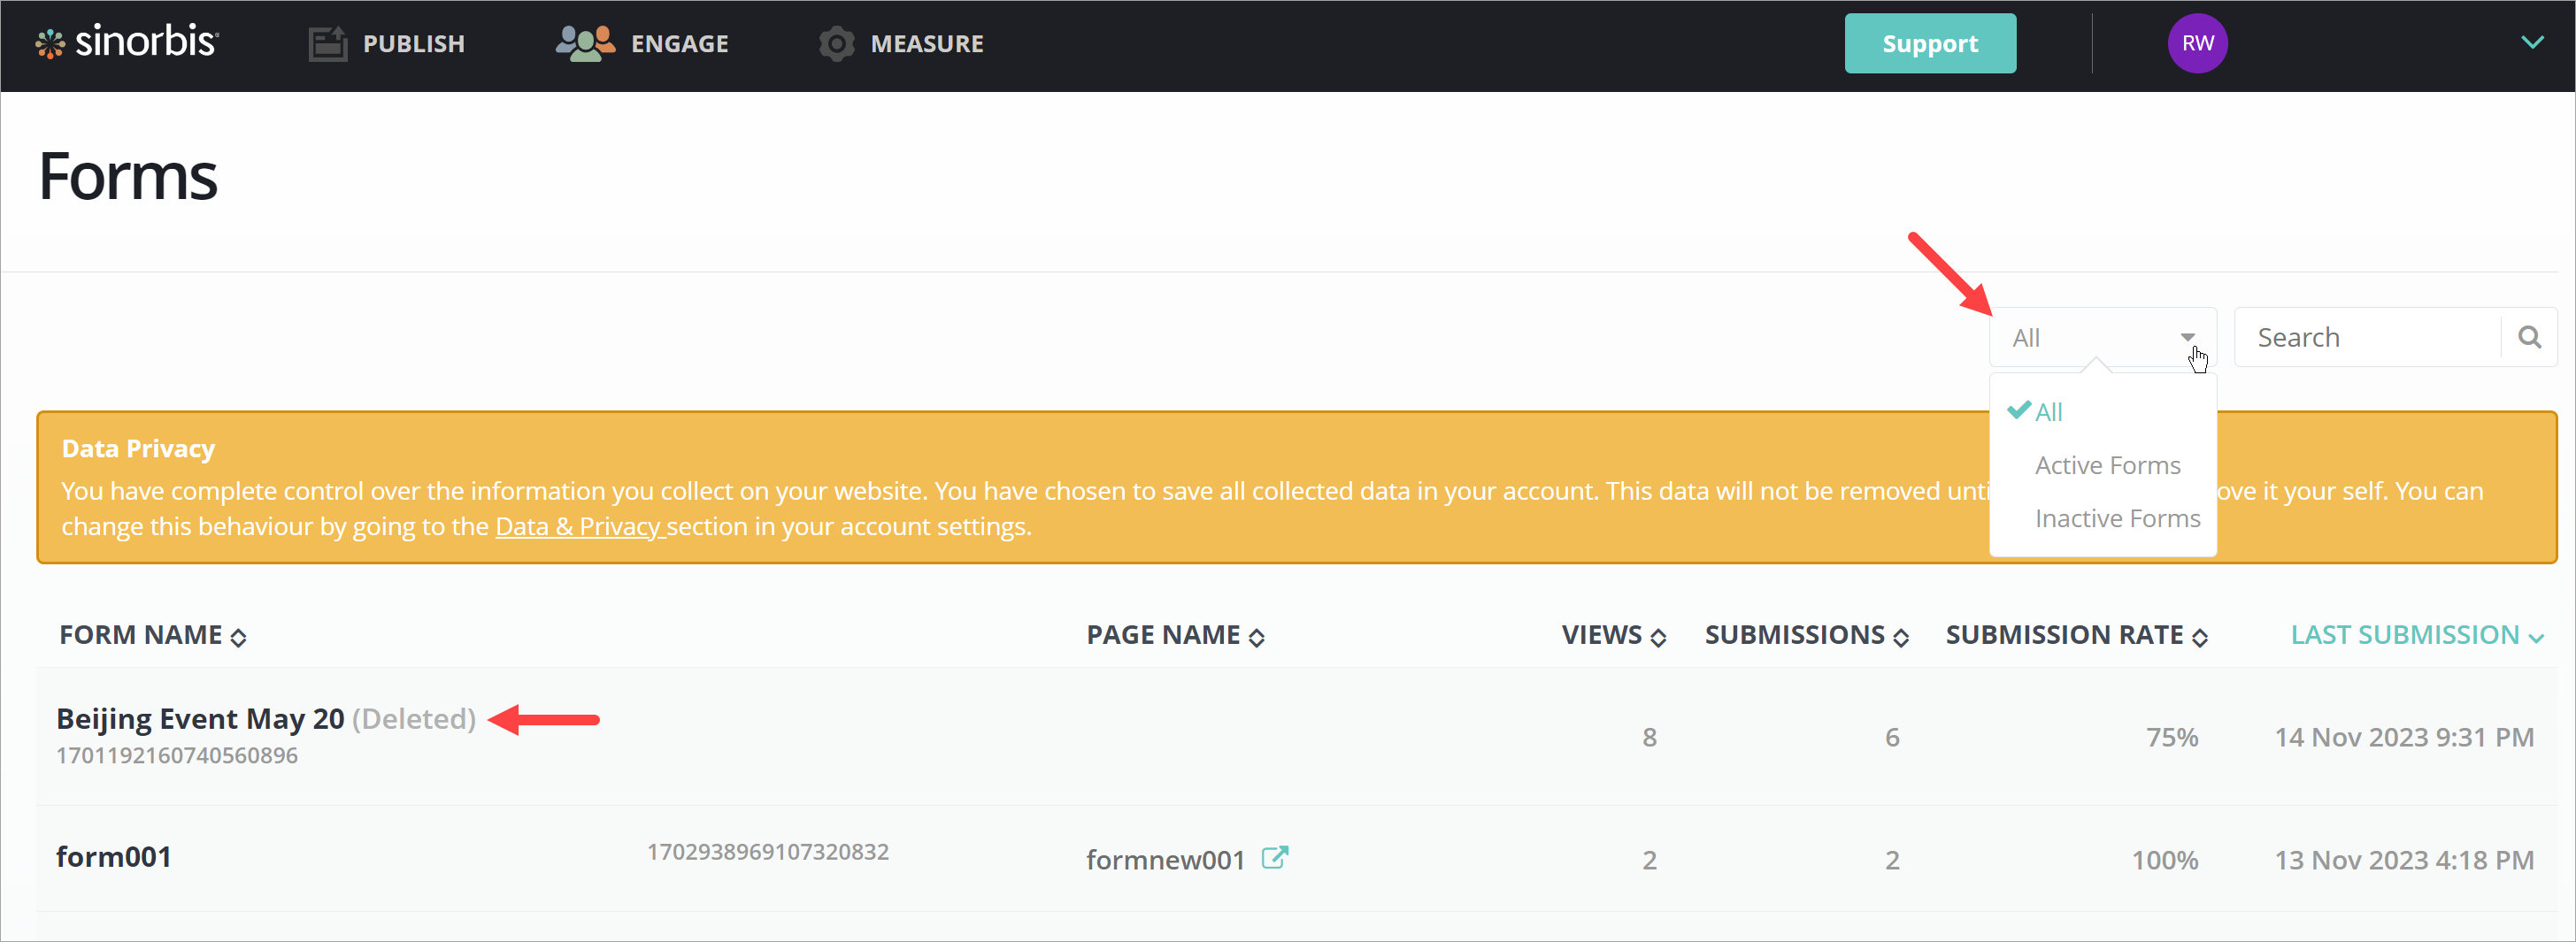
Task: Click the Support button
Action: click(1929, 44)
